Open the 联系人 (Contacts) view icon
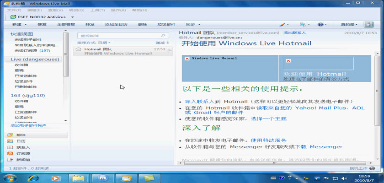The image size is (384, 183). (10, 147)
